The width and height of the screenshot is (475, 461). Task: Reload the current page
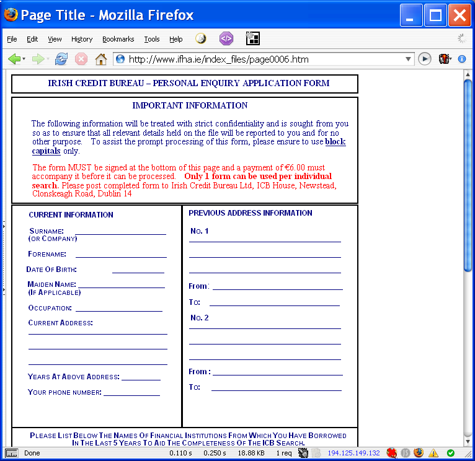point(61,59)
